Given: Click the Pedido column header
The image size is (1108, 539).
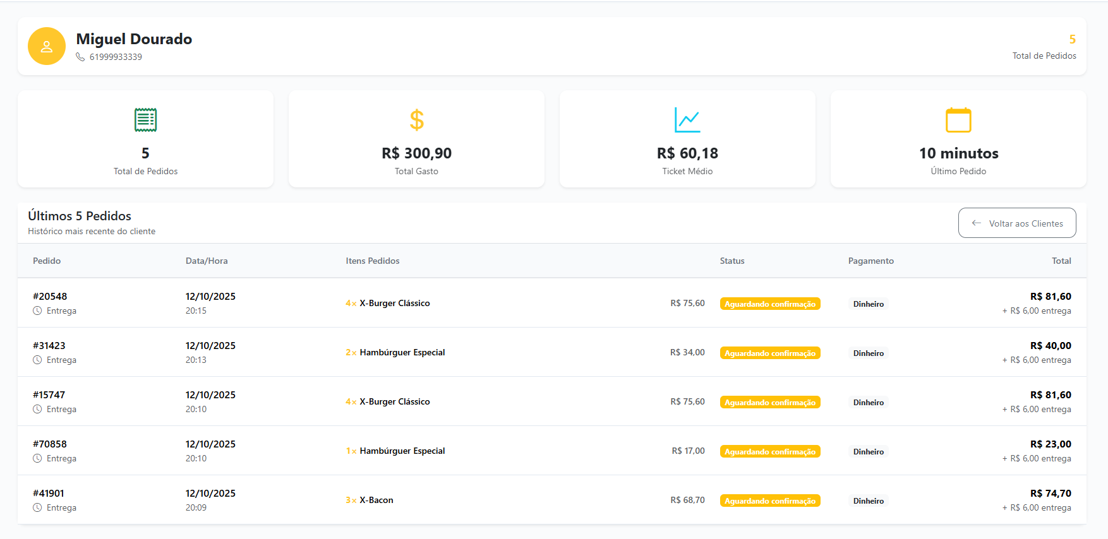Looking at the screenshot, I should point(47,261).
